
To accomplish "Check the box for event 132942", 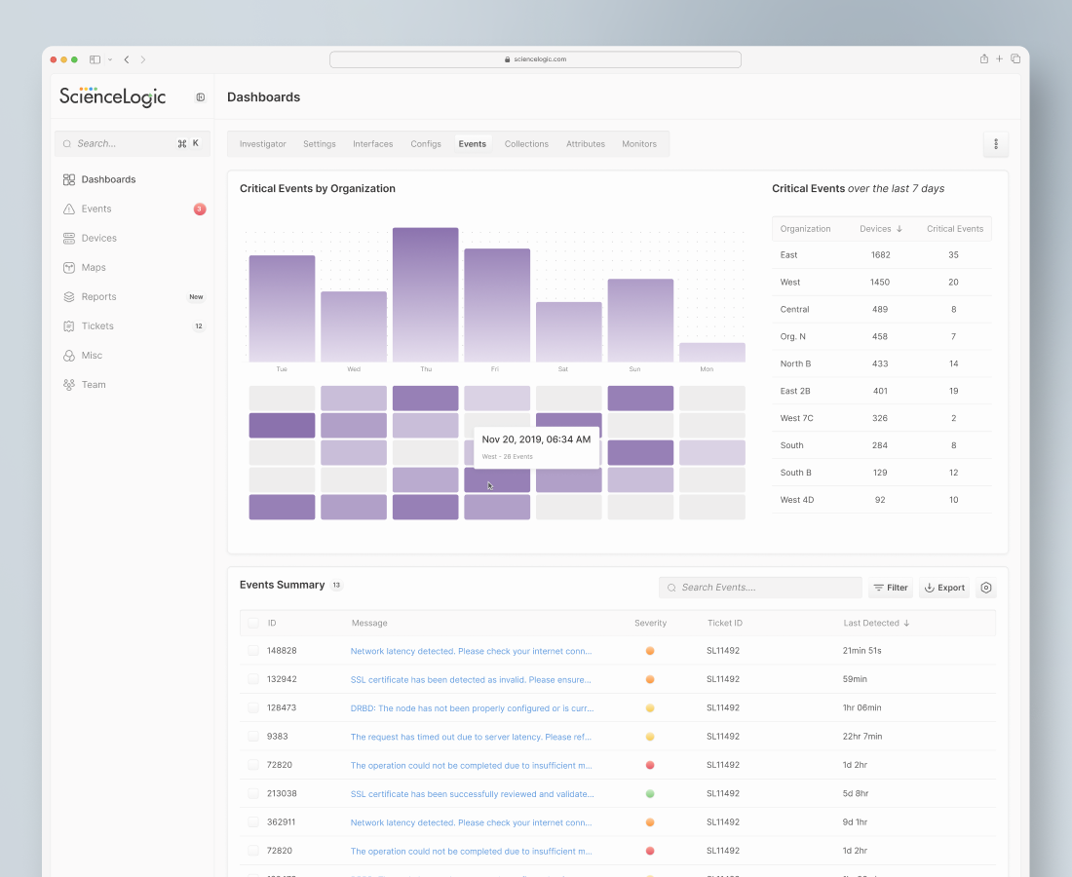I will [253, 679].
